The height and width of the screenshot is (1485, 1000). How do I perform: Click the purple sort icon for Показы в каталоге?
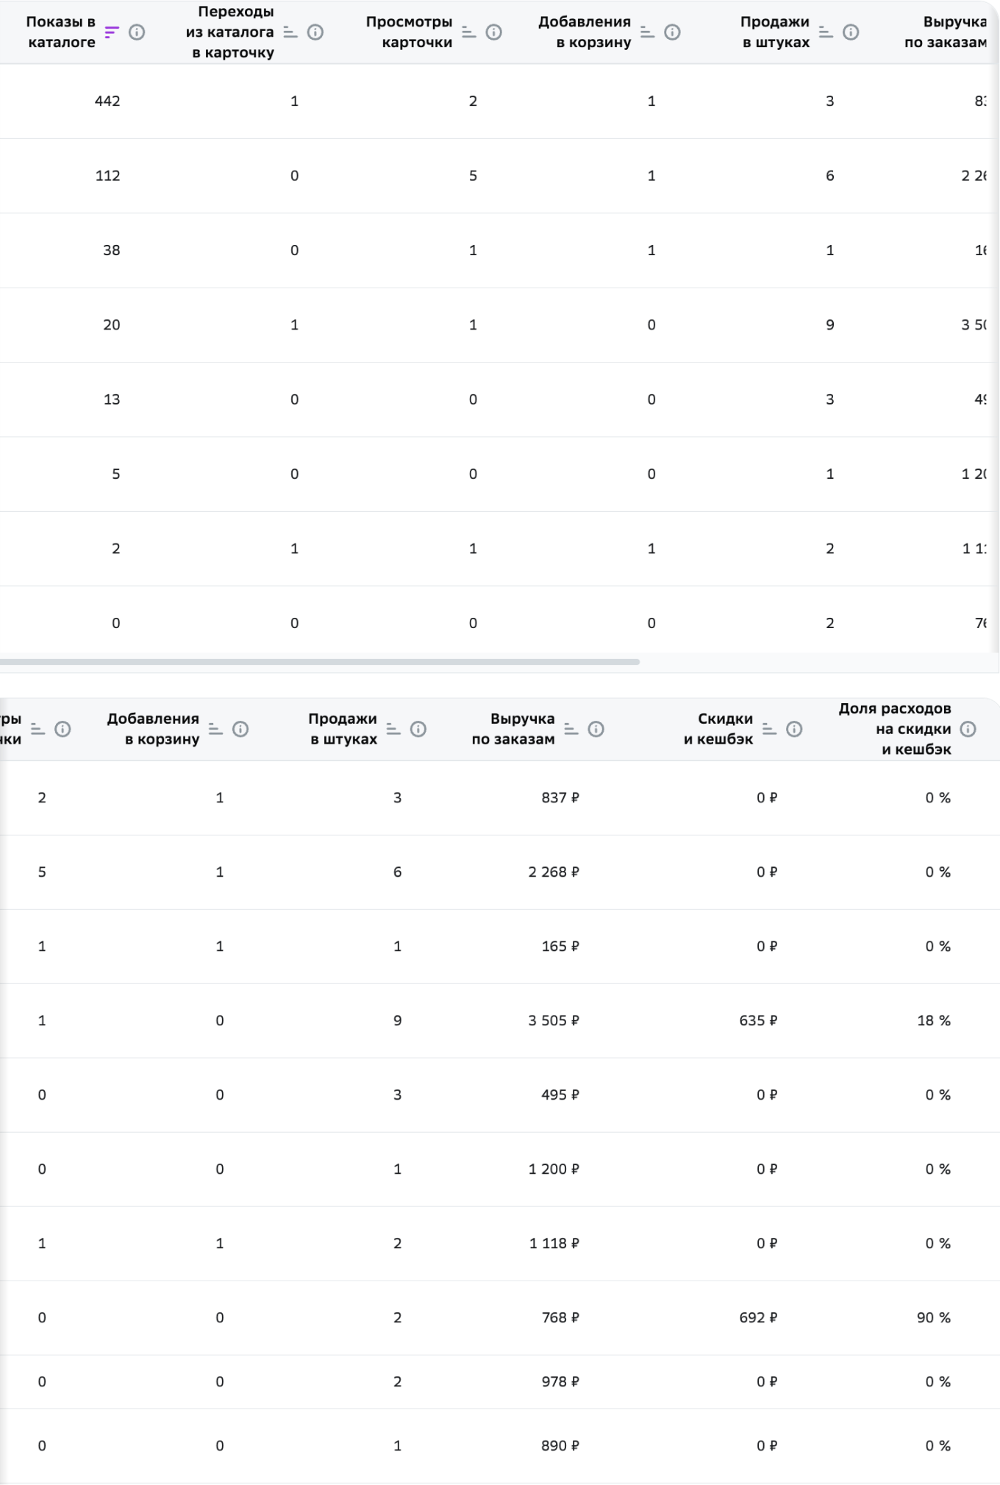[111, 32]
